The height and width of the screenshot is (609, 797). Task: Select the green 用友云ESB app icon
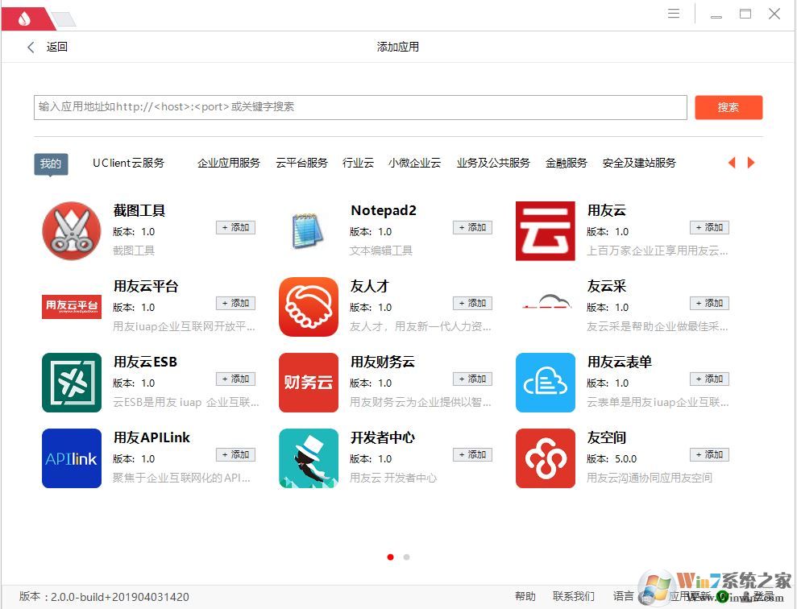pos(71,383)
